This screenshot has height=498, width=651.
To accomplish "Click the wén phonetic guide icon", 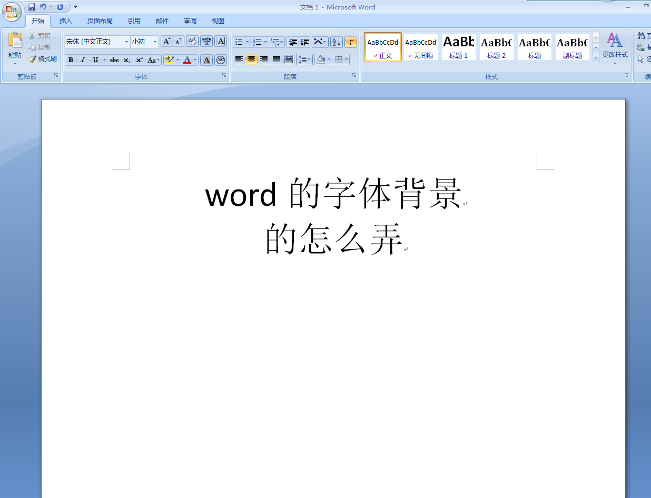I will coord(206,42).
